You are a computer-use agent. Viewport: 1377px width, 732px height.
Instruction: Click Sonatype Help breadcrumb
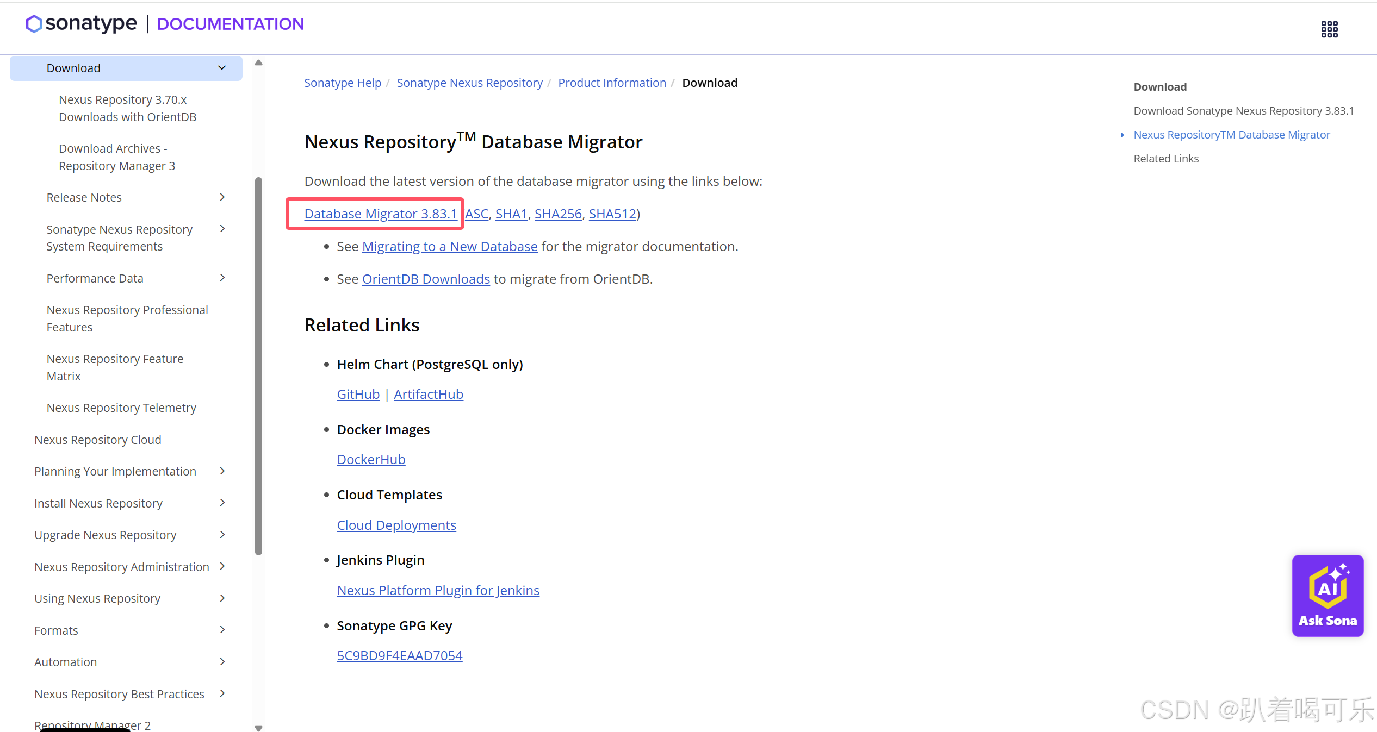click(343, 83)
